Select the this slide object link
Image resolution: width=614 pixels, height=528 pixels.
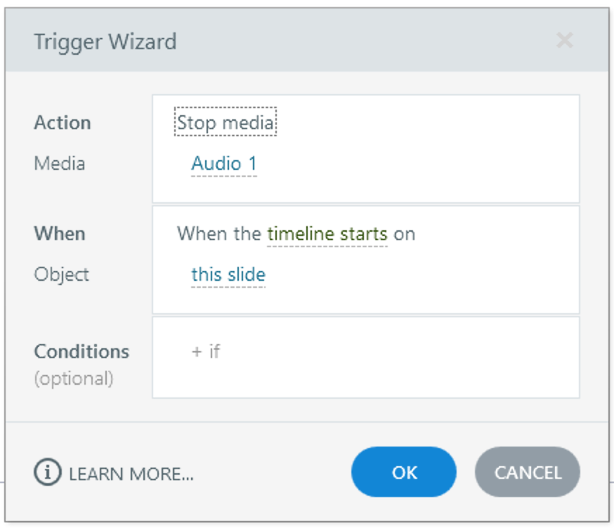(228, 275)
